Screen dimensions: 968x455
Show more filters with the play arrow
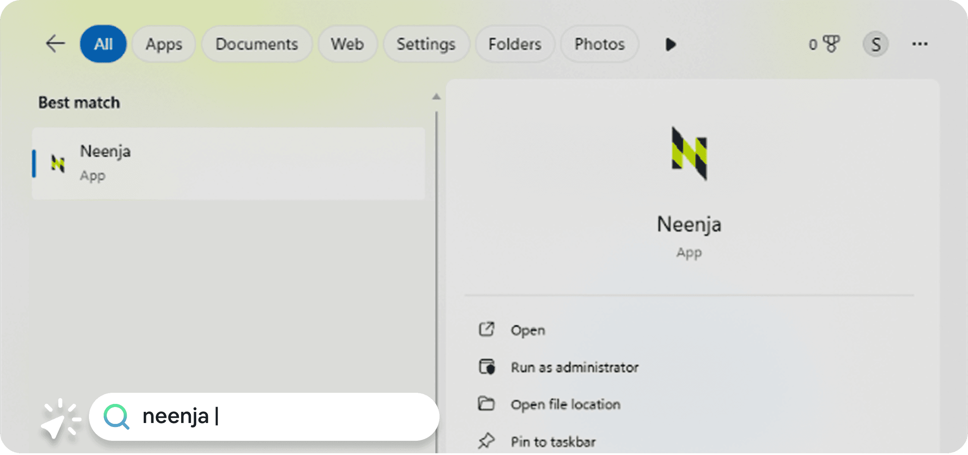click(670, 44)
